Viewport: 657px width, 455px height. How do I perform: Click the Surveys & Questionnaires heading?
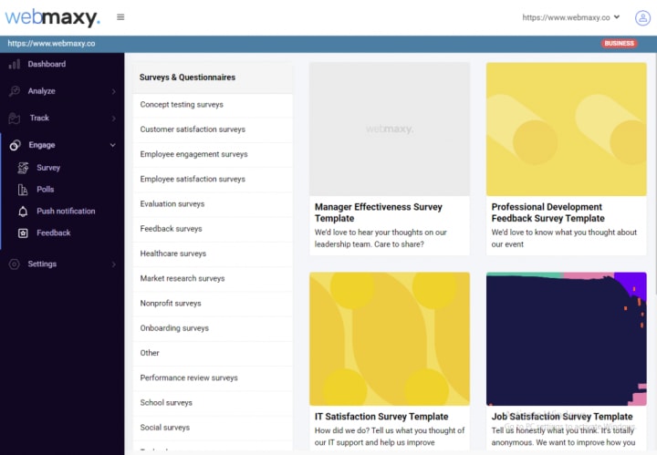click(x=187, y=78)
